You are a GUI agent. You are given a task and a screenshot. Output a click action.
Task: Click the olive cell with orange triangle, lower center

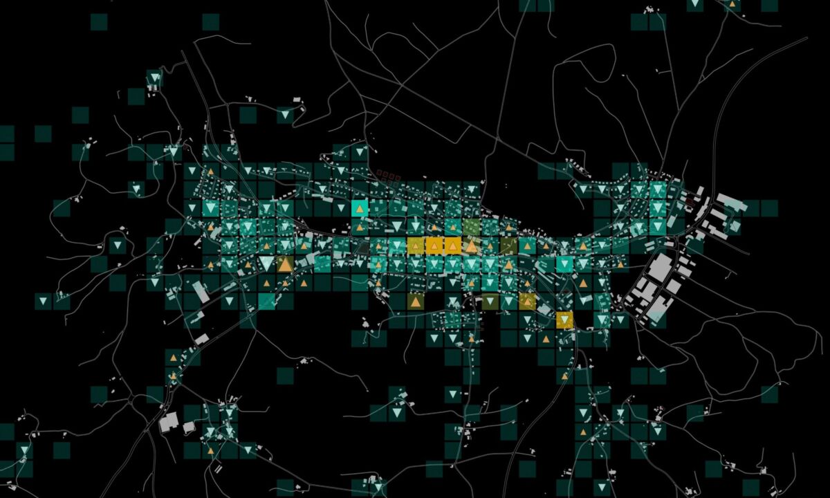click(415, 302)
